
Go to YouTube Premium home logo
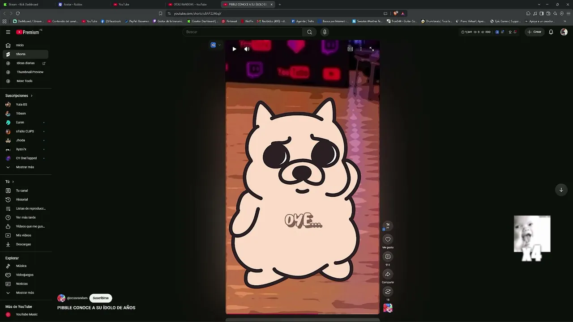[28, 32]
